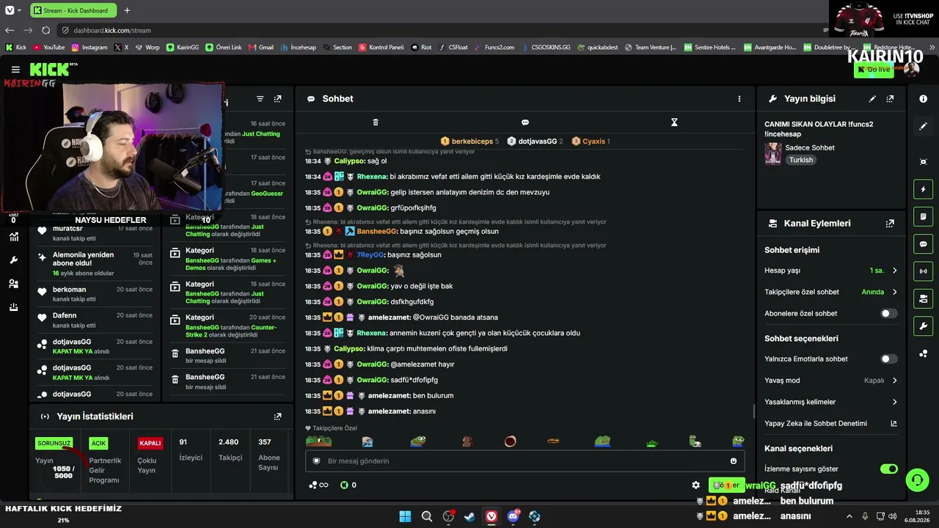Open the Gmail bookmark
939x528 pixels.
[261, 48]
